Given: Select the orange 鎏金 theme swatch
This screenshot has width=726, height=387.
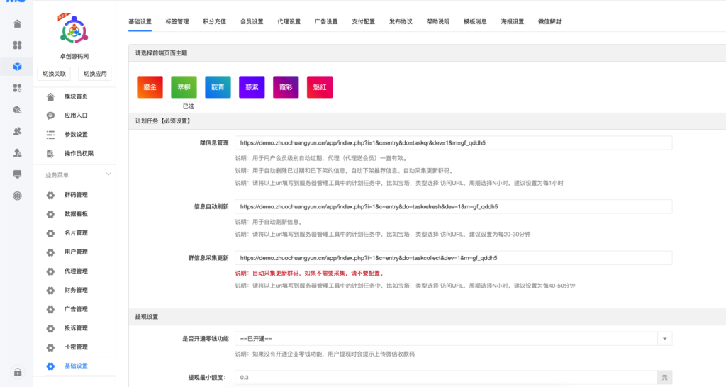Looking at the screenshot, I should click(x=150, y=87).
